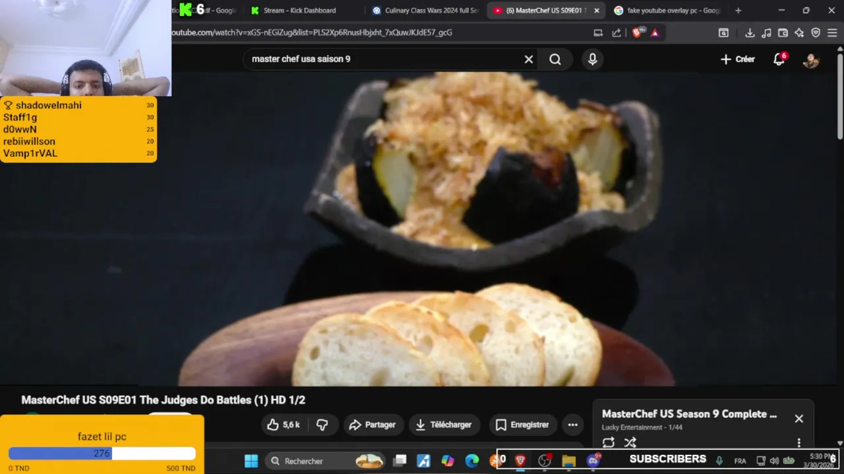844x474 pixels.
Task: Open the Windows Start button
Action: click(x=251, y=461)
